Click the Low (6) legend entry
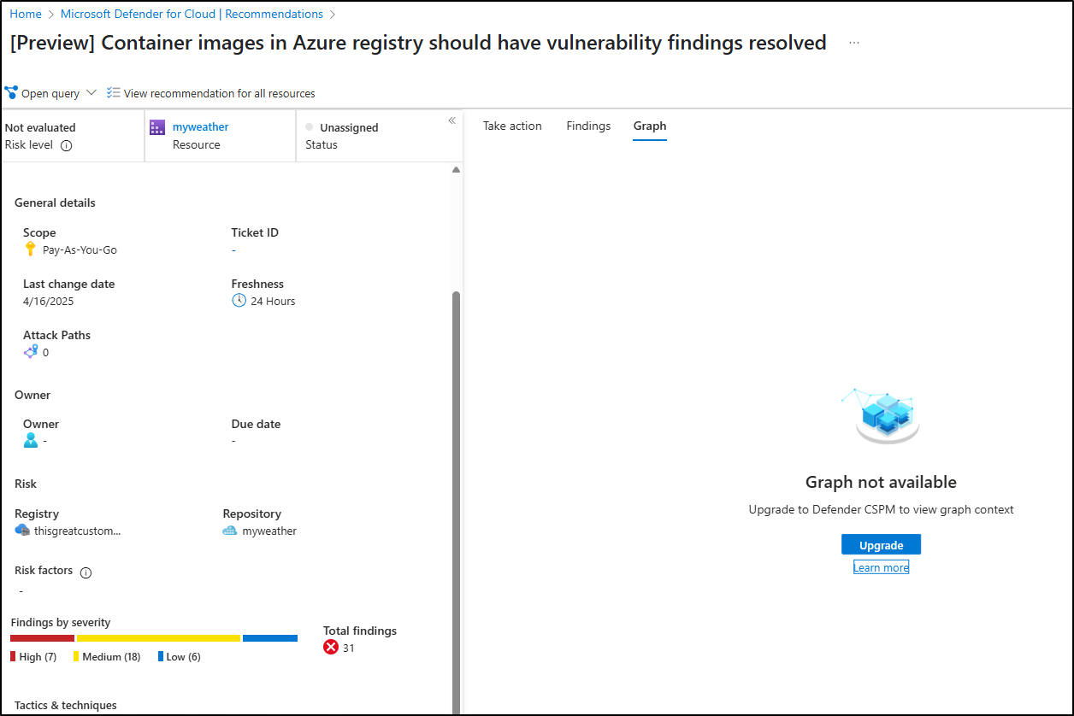 pos(179,657)
